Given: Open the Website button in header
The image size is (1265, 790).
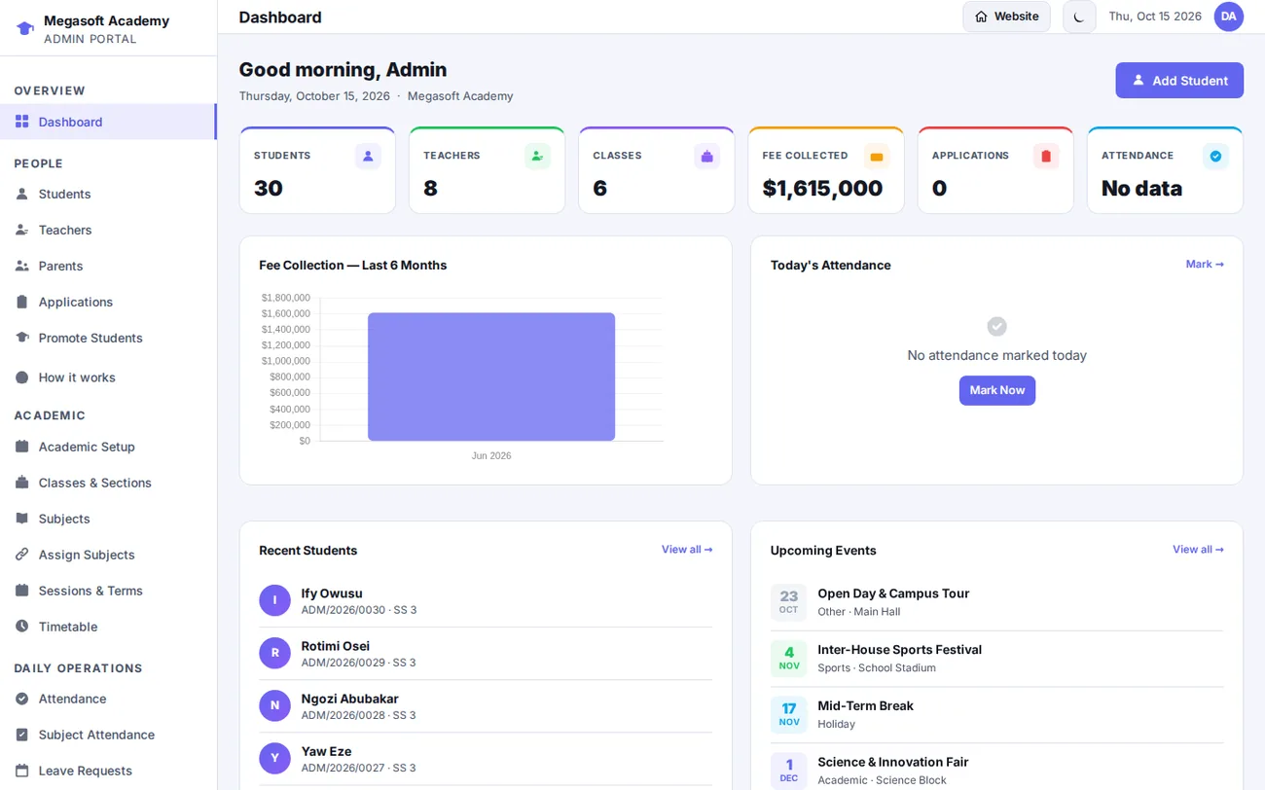Looking at the screenshot, I should click(x=1006, y=17).
